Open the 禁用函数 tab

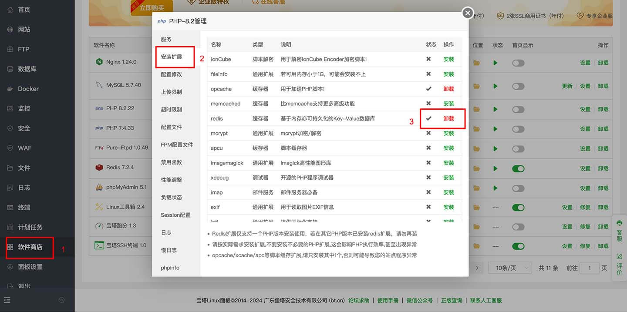176,162
